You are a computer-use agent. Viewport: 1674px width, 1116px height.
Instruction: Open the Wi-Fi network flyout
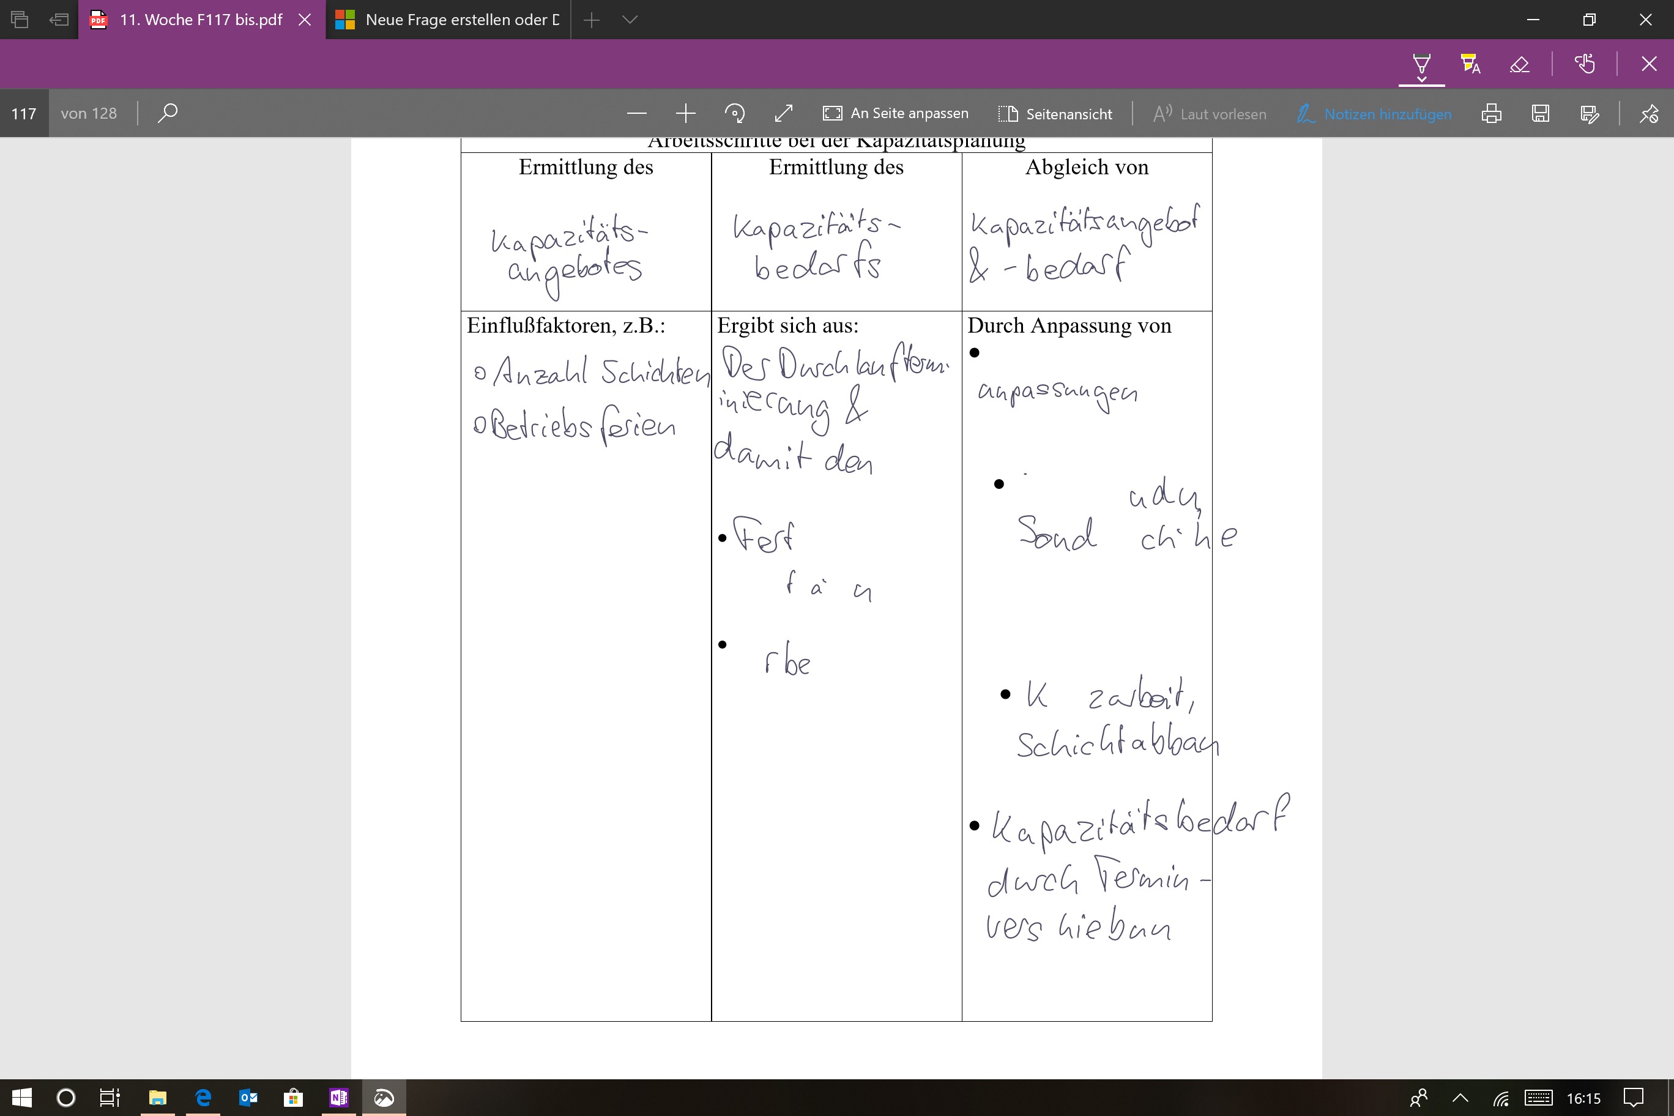(1501, 1098)
